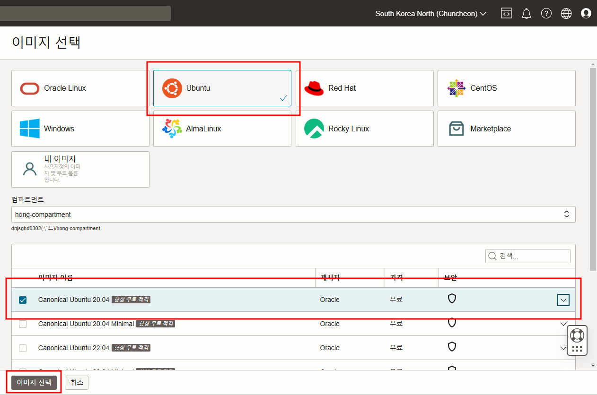This screenshot has height=395, width=597.
Task: Click Oracle publisher in Ubuntu 20.04 row
Action: pyautogui.click(x=330, y=300)
